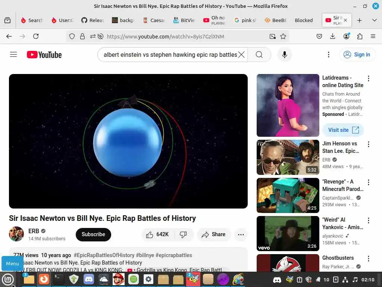Launch Firefox from the taskbar
Image resolution: width=382 pixels, height=287 pixels.
point(44,279)
